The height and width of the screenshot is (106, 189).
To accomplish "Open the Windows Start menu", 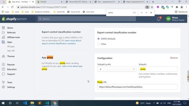I will coord(3,103).
